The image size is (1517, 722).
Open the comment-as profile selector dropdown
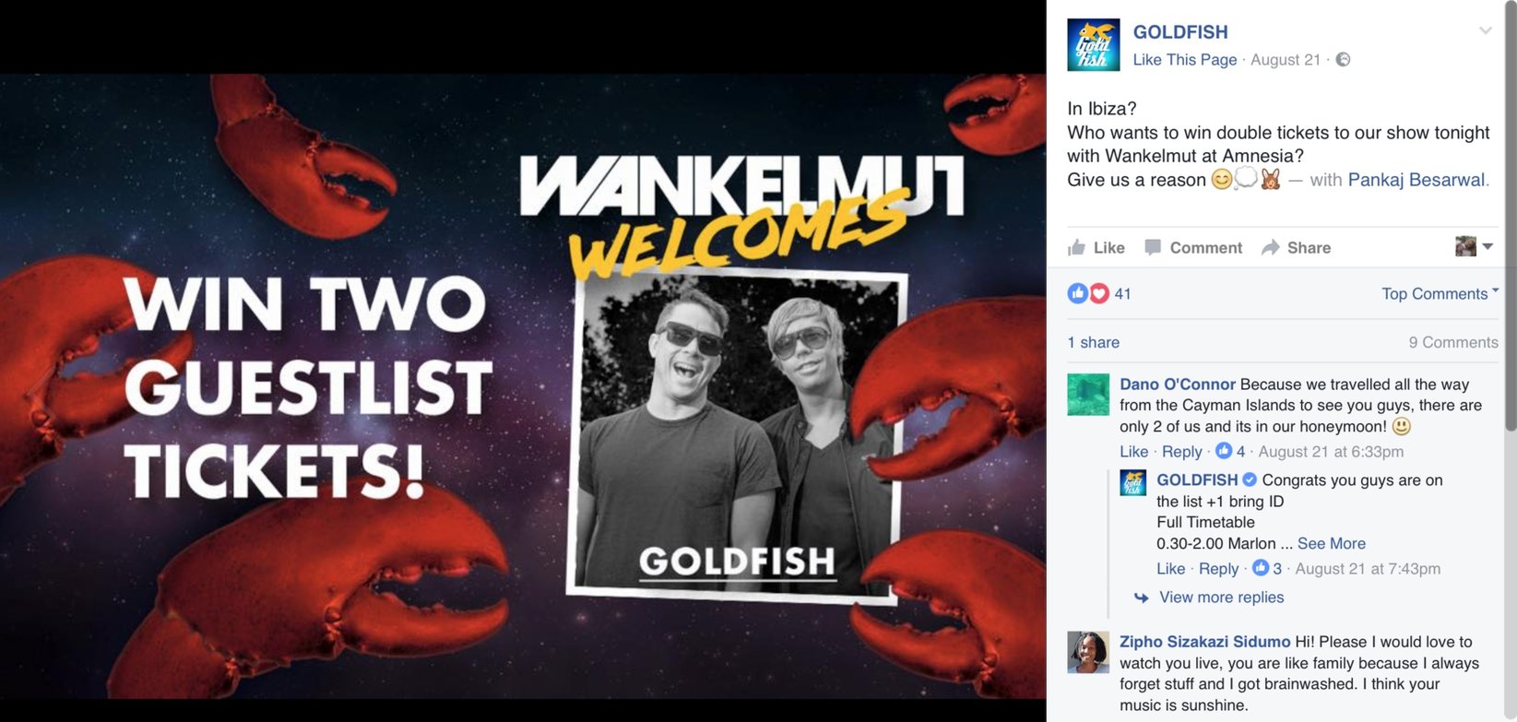(x=1474, y=246)
